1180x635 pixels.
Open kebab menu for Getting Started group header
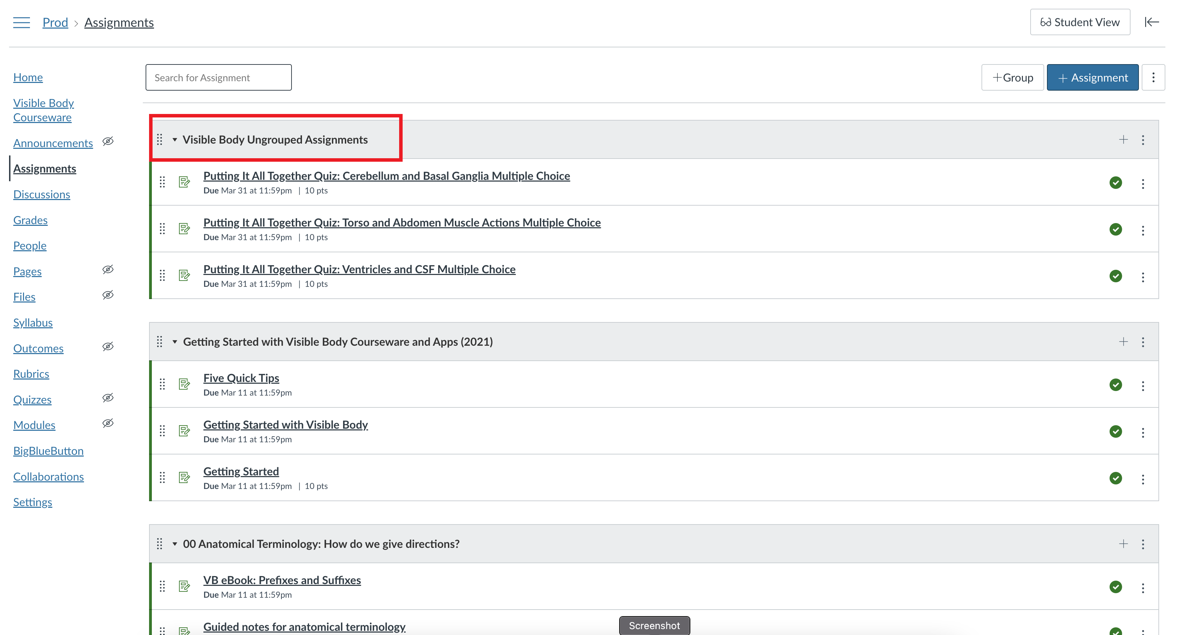(x=1143, y=342)
